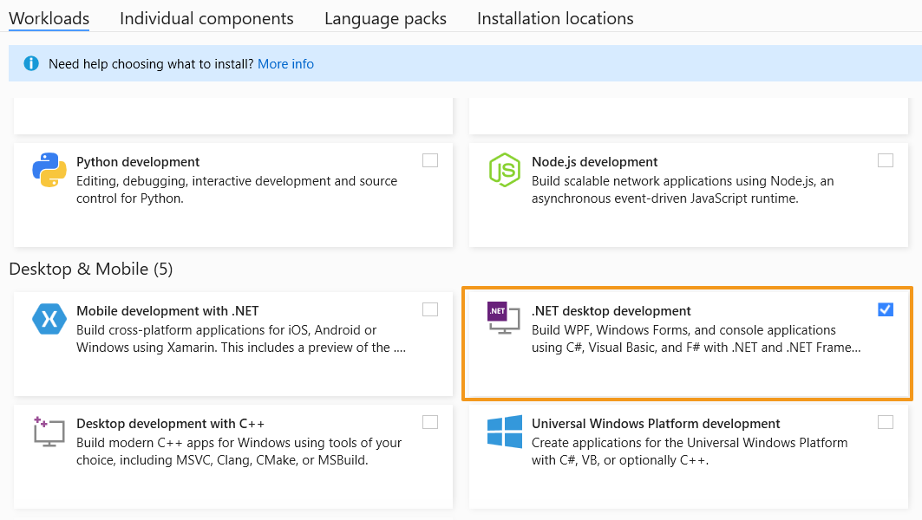Click 'Need help choosing what to install?' text
The width and height of the screenshot is (922, 520).
tap(151, 63)
